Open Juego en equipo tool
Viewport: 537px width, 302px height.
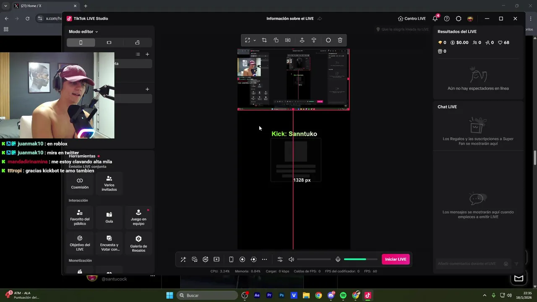(138, 218)
